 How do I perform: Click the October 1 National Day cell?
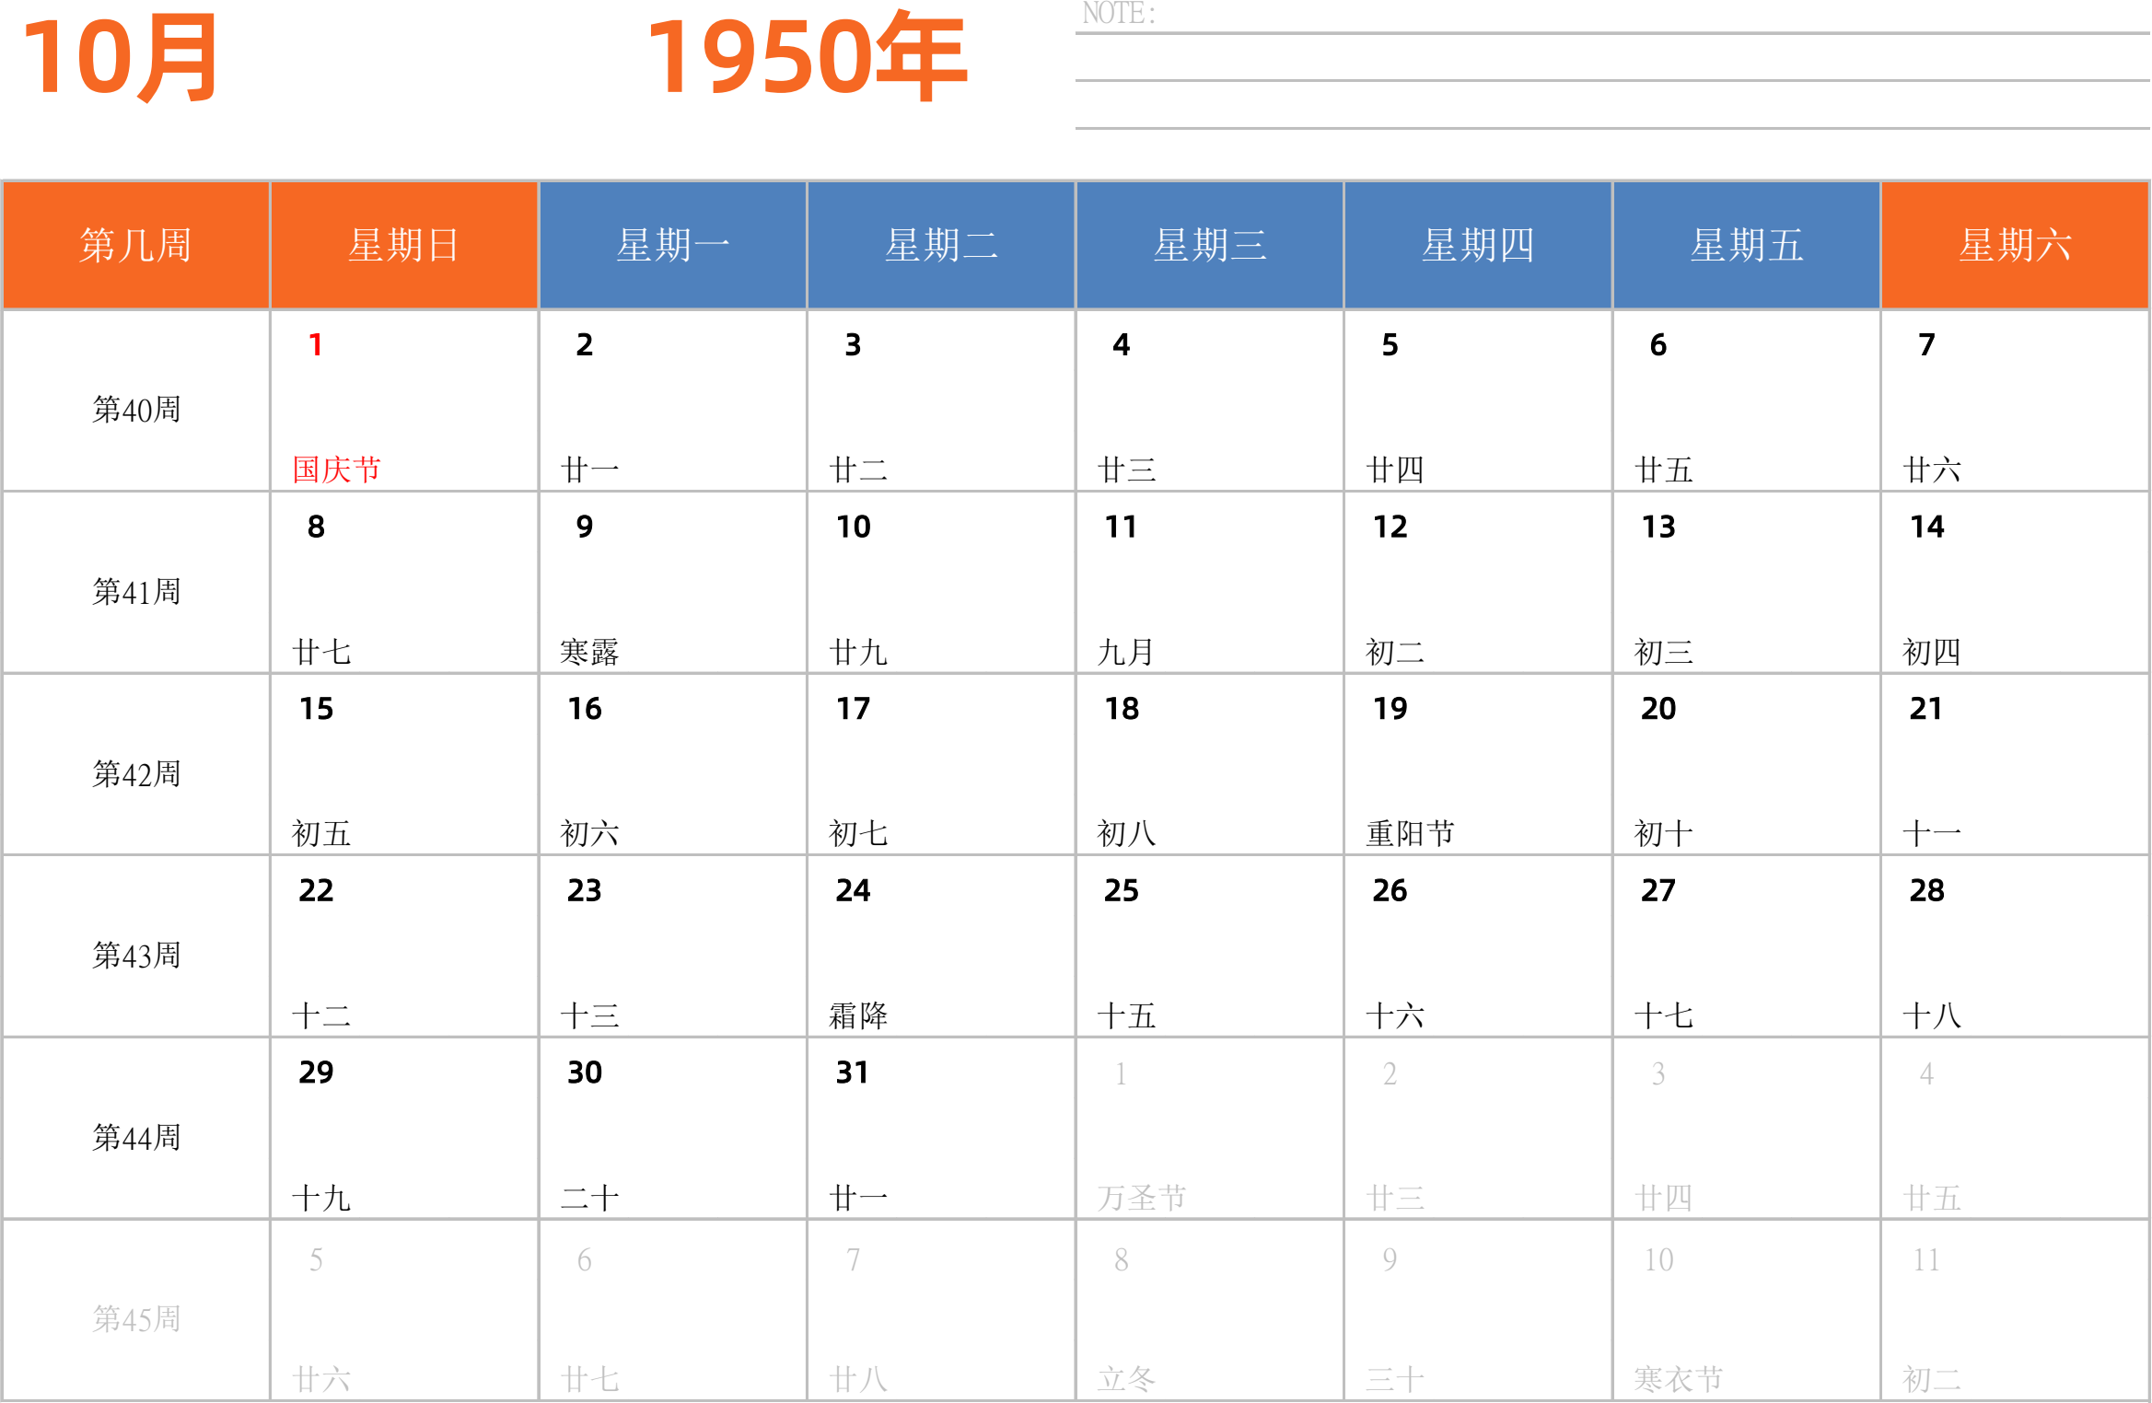(403, 401)
